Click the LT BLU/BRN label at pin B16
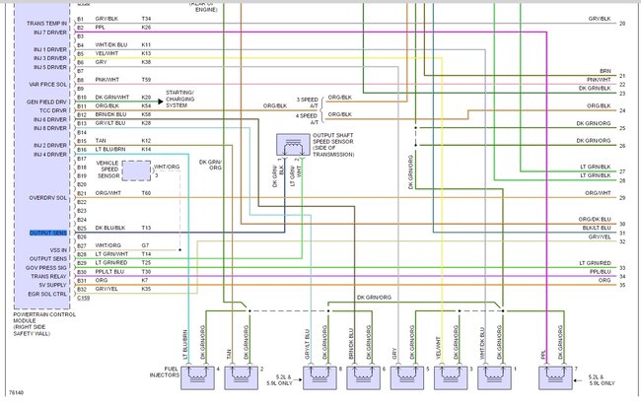The height and width of the screenshot is (406, 641). [x=110, y=150]
